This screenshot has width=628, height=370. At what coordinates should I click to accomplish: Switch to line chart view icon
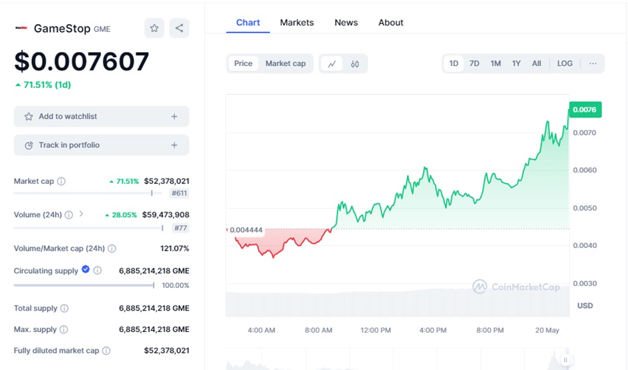[x=332, y=63]
